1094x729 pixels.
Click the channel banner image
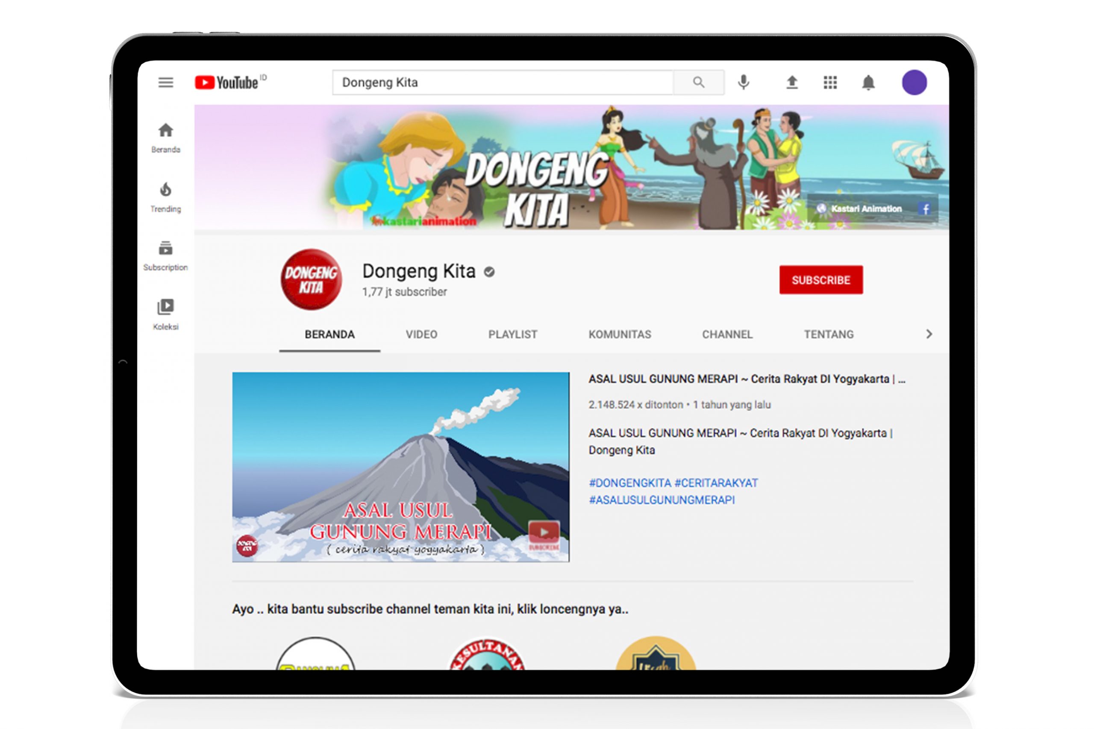(571, 168)
